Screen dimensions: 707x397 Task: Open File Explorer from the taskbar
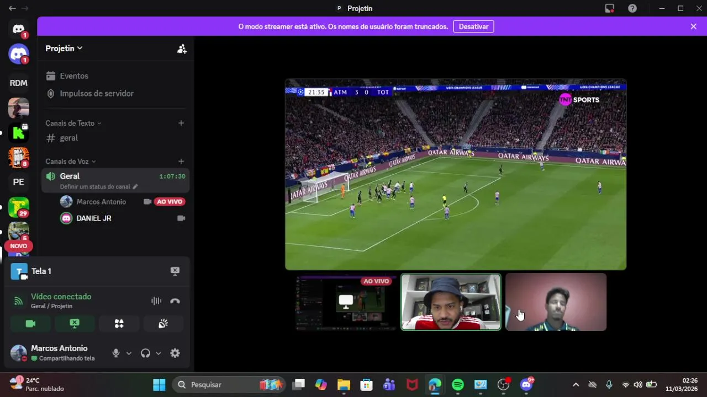point(344,385)
